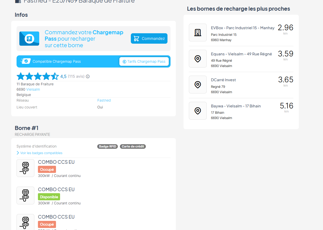Viewport: 323px width, 230px height.
Task: Open EVBox - Parc Industriel 15 - Manhay
Action: pyautogui.click(x=243, y=28)
